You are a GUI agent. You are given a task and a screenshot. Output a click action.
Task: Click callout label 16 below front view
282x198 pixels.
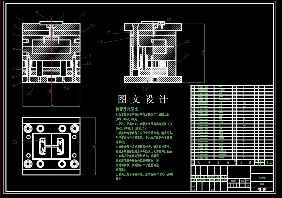tap(28, 93)
